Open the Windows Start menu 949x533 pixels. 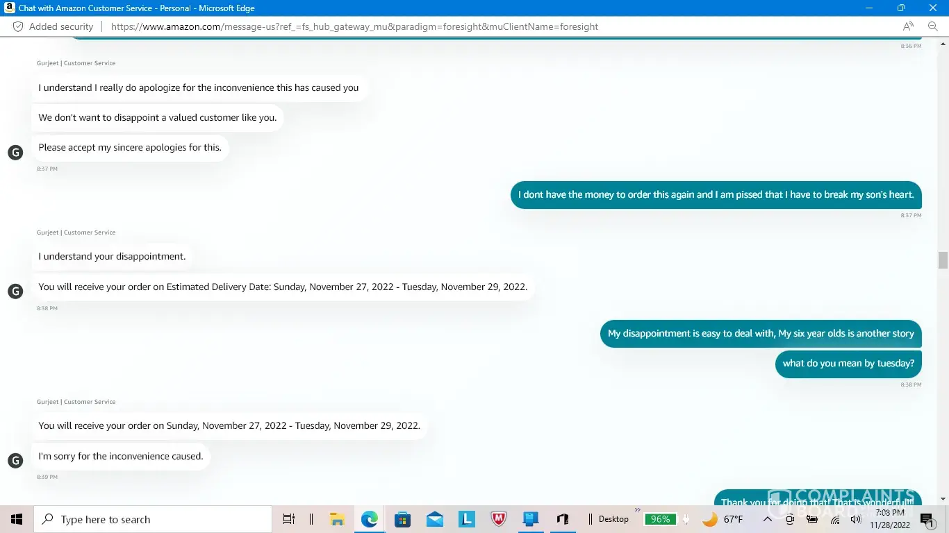coord(17,519)
